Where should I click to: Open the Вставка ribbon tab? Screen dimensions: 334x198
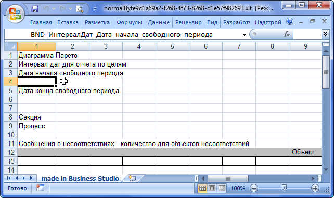coord(68,22)
